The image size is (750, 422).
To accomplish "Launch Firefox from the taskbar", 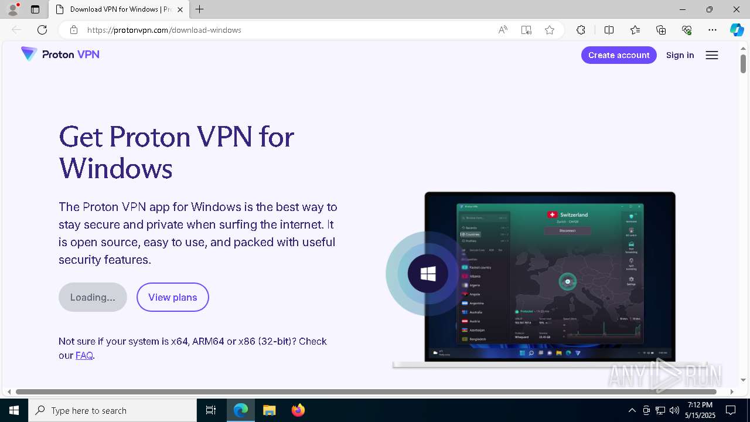I will tap(298, 410).
